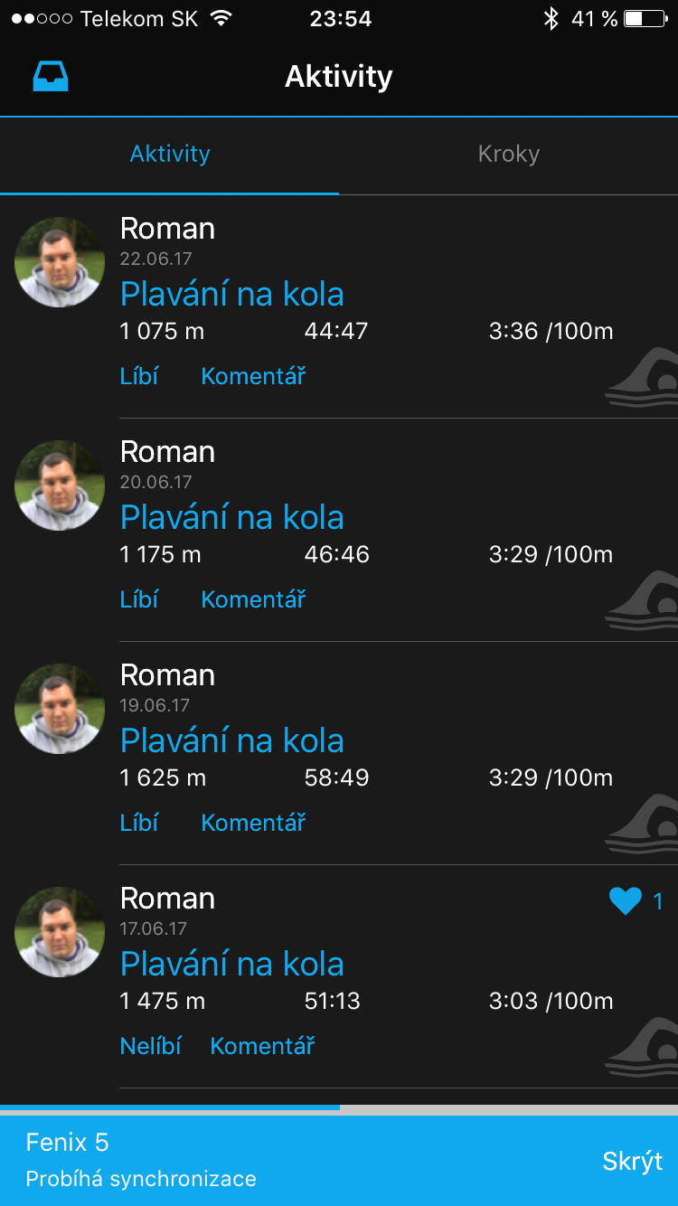The image size is (678, 1206).
Task: Open the 1 175 m Plavání na kola activity
Action: coord(232,518)
